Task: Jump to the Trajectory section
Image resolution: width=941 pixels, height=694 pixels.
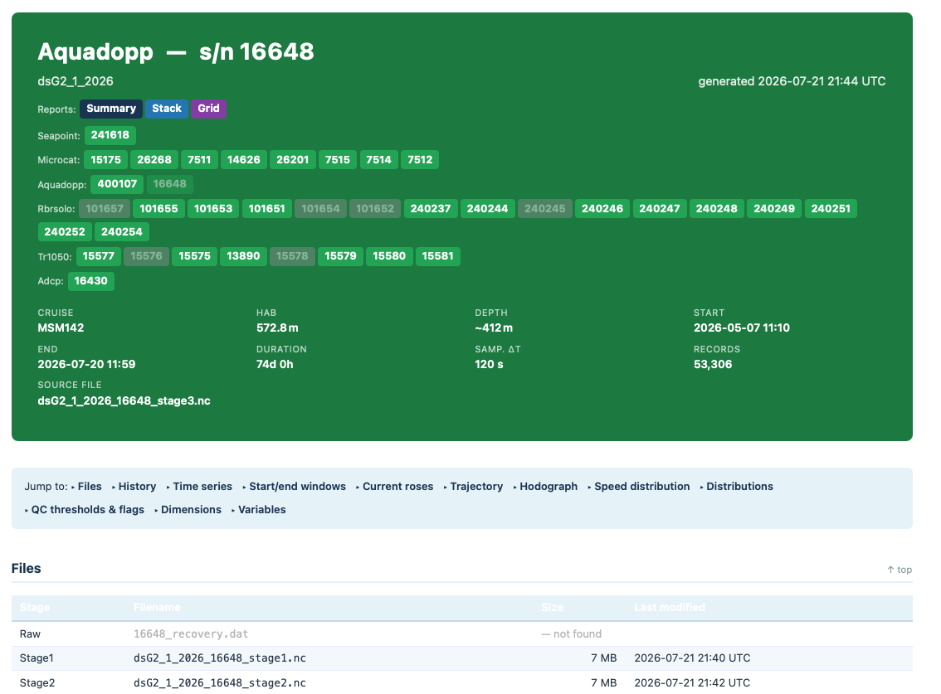Action: point(476,487)
